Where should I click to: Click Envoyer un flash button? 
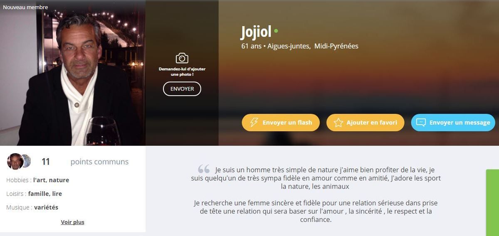[281, 123]
